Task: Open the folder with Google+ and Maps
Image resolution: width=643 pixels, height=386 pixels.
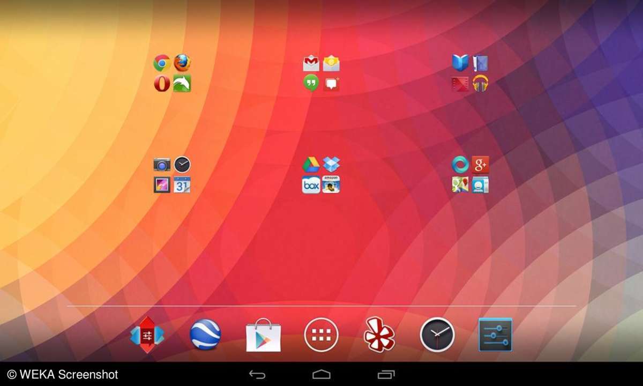Action: click(x=470, y=174)
